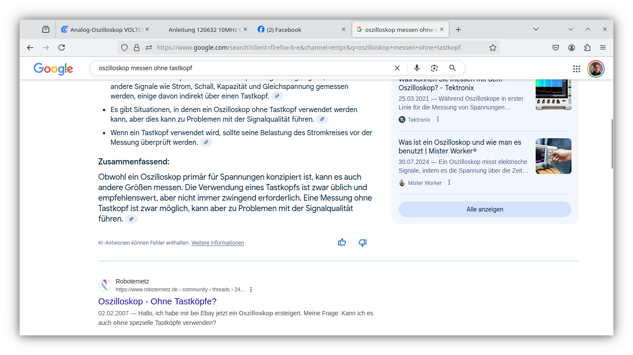Screen dimensions: 633x355
Task: Start a voice search with the microphone icon
Action: tap(417, 68)
